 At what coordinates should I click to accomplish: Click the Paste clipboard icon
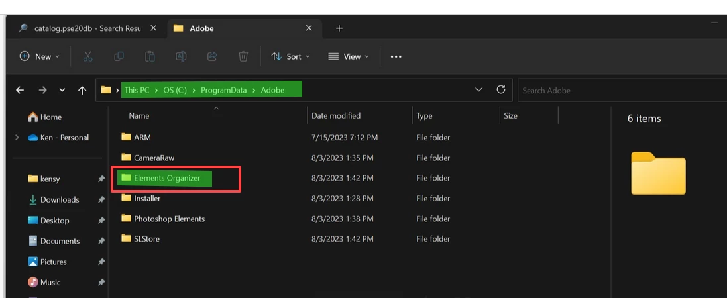coord(150,56)
